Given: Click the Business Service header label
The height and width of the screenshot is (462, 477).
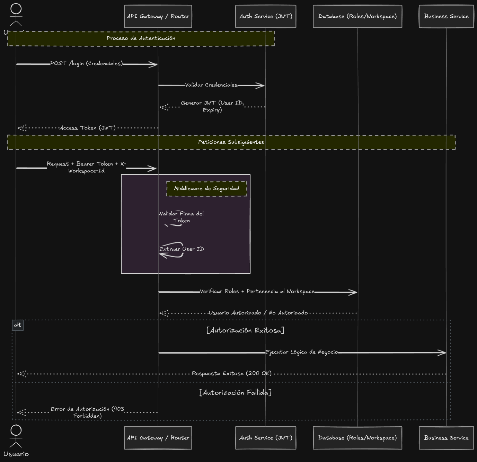Looking at the screenshot, I should [446, 16].
